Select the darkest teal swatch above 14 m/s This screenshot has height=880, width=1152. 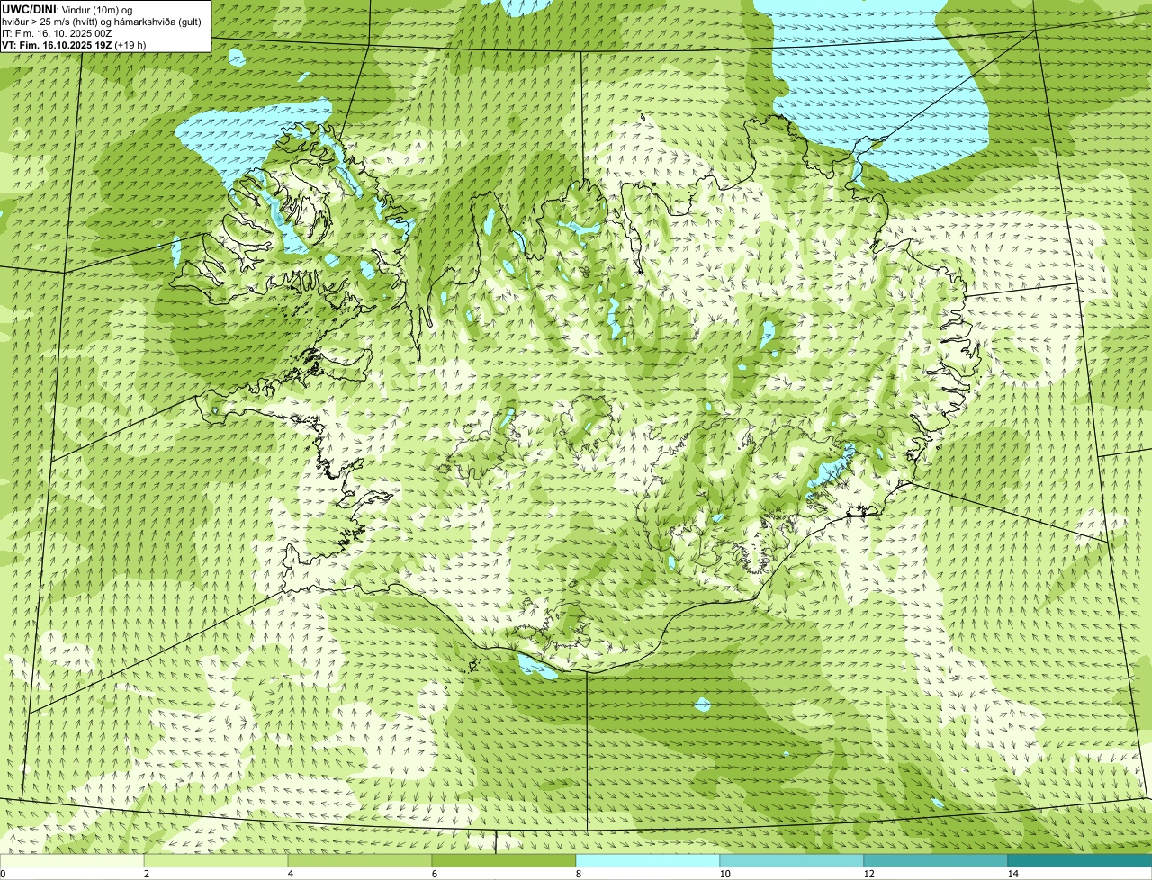tap(1080, 860)
